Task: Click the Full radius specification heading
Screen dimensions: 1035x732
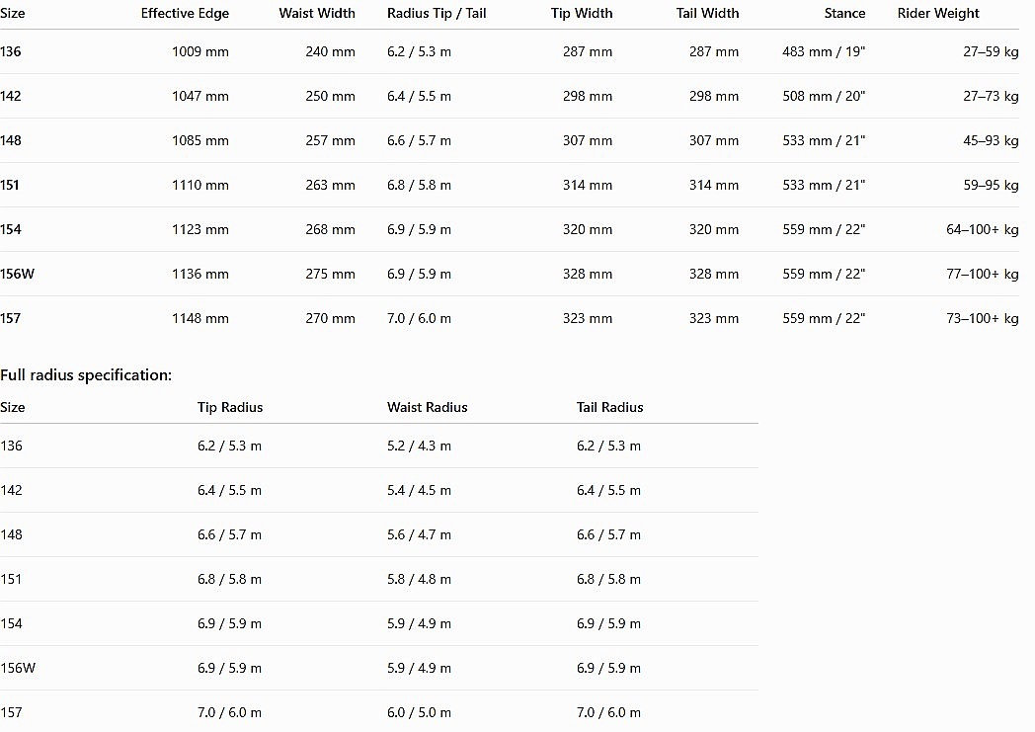Action: tap(86, 375)
